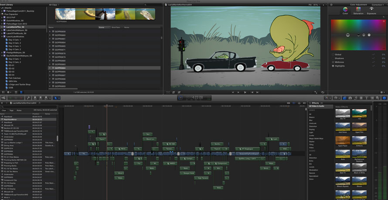Switch to the Exposure tab
This screenshot has width=388, height=200.
tap(371, 10)
